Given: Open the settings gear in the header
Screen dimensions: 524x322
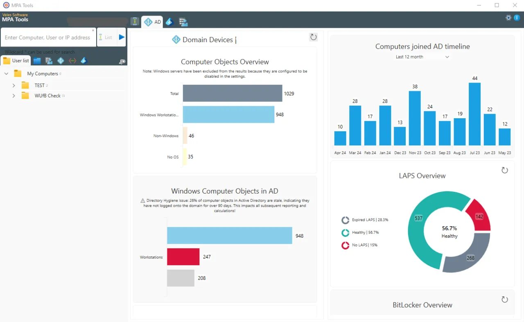Looking at the screenshot, I should point(508,18).
